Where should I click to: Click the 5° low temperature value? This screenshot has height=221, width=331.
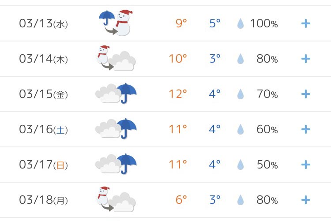(215, 23)
